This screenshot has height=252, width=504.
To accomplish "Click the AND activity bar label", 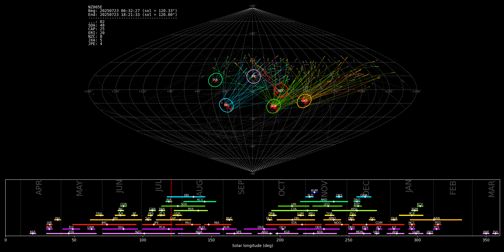I will click(324, 200).
